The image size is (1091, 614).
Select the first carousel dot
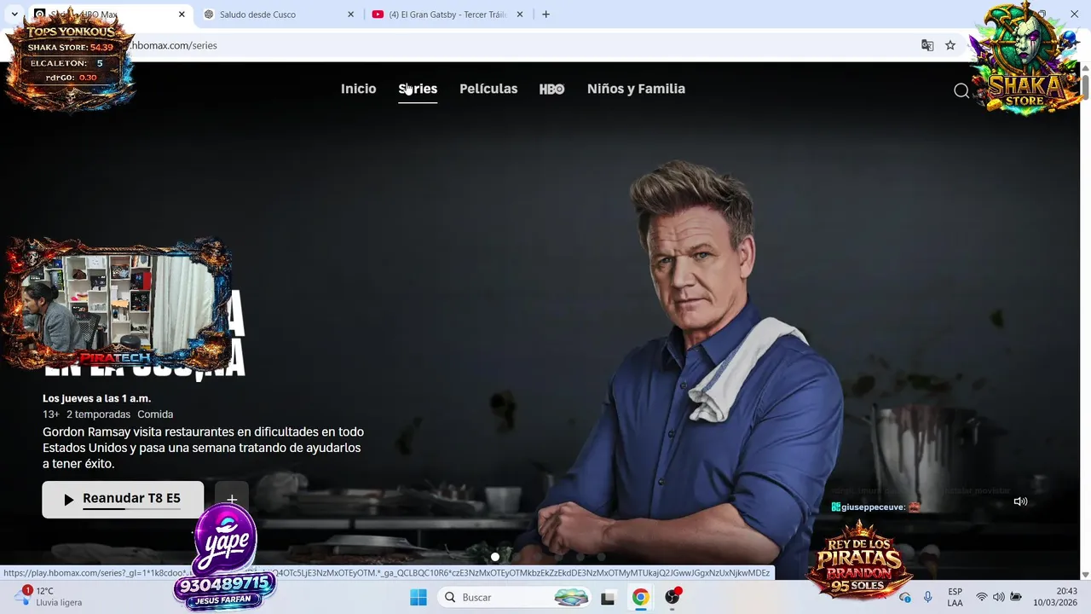pyautogui.click(x=495, y=557)
